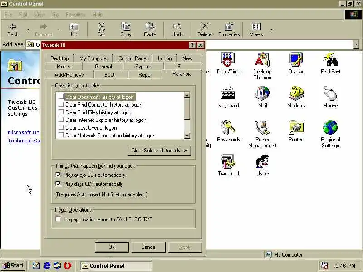This screenshot has height=272, width=363.
Task: Check Clear Last User at logon
Action: tap(61, 127)
